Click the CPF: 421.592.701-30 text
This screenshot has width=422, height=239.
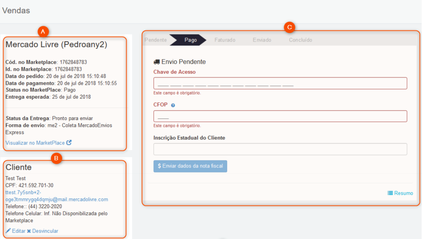pos(29,185)
